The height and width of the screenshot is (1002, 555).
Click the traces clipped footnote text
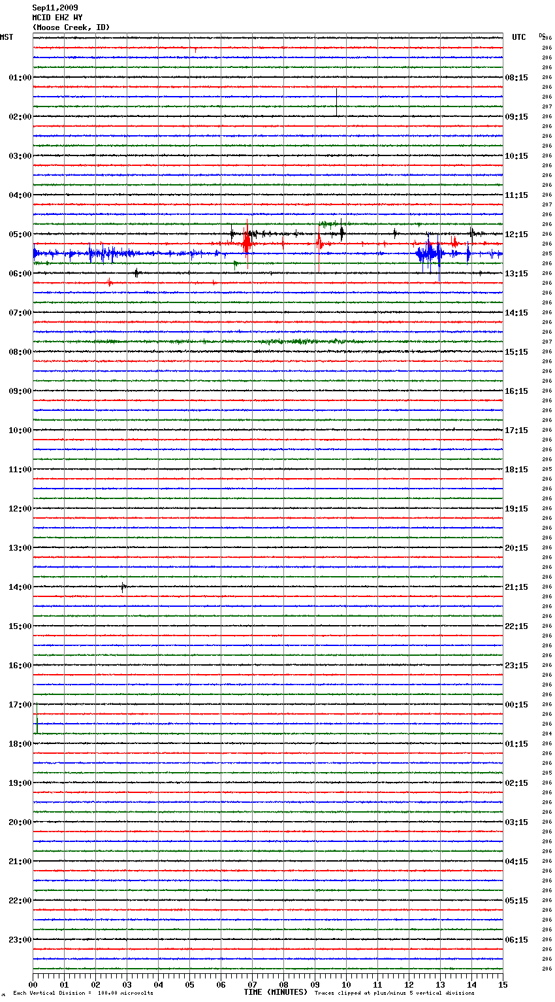pos(394,994)
